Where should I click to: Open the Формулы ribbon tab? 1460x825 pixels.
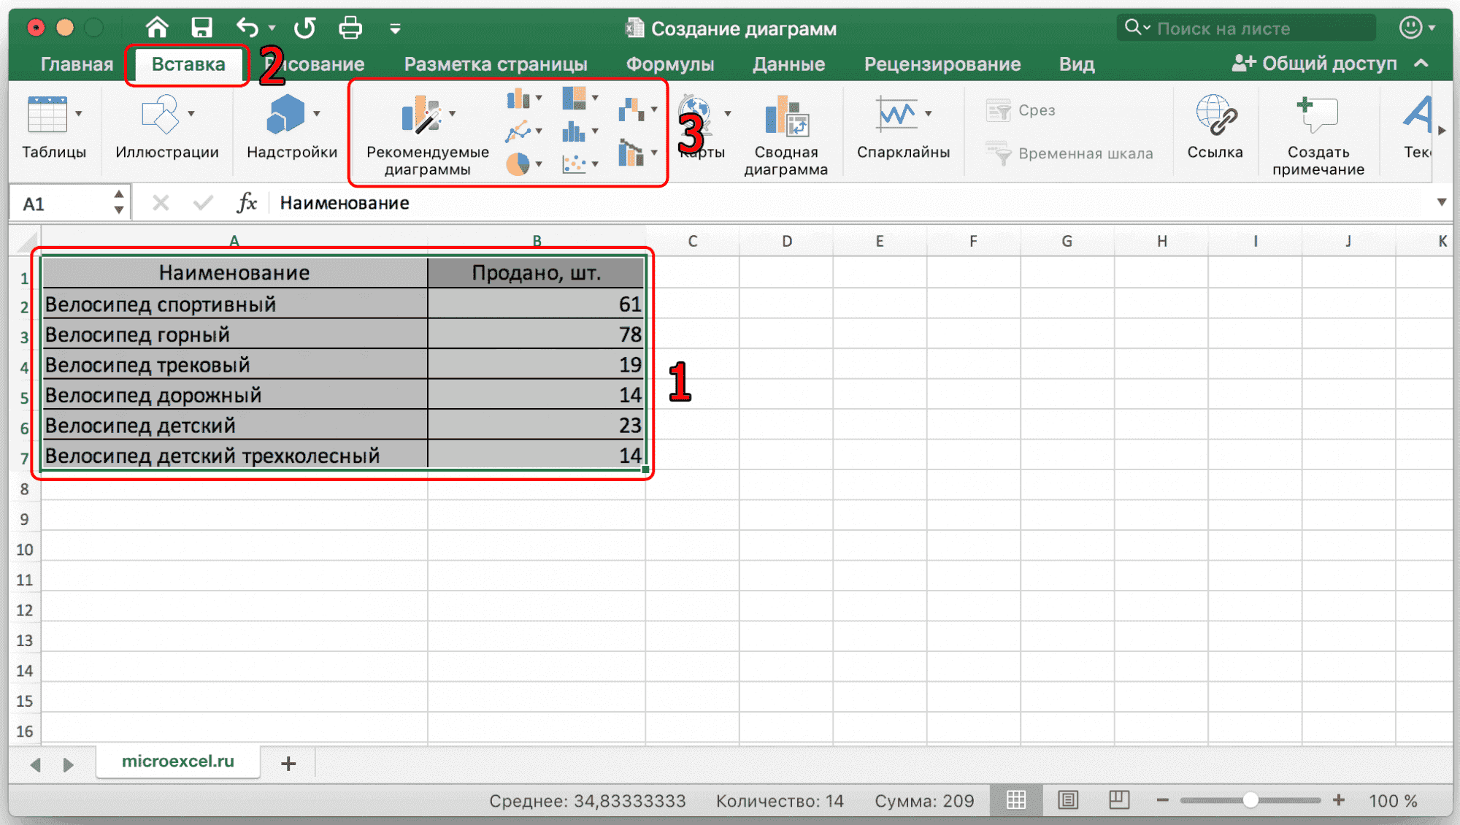[669, 64]
